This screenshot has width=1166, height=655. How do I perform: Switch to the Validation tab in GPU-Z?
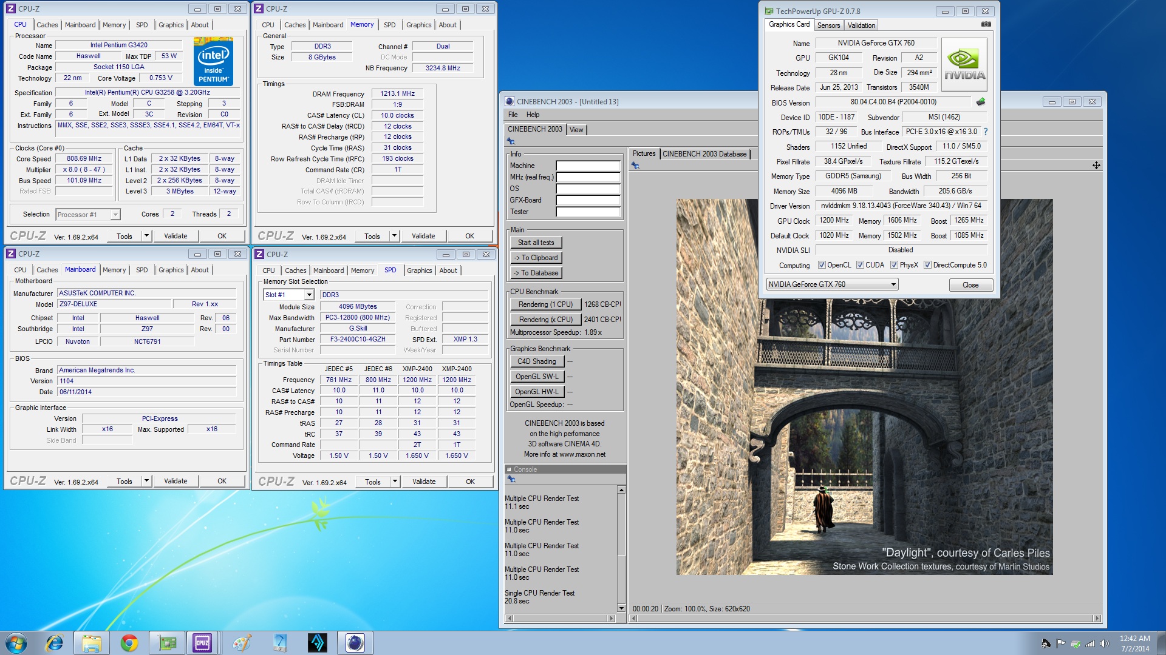click(x=861, y=25)
